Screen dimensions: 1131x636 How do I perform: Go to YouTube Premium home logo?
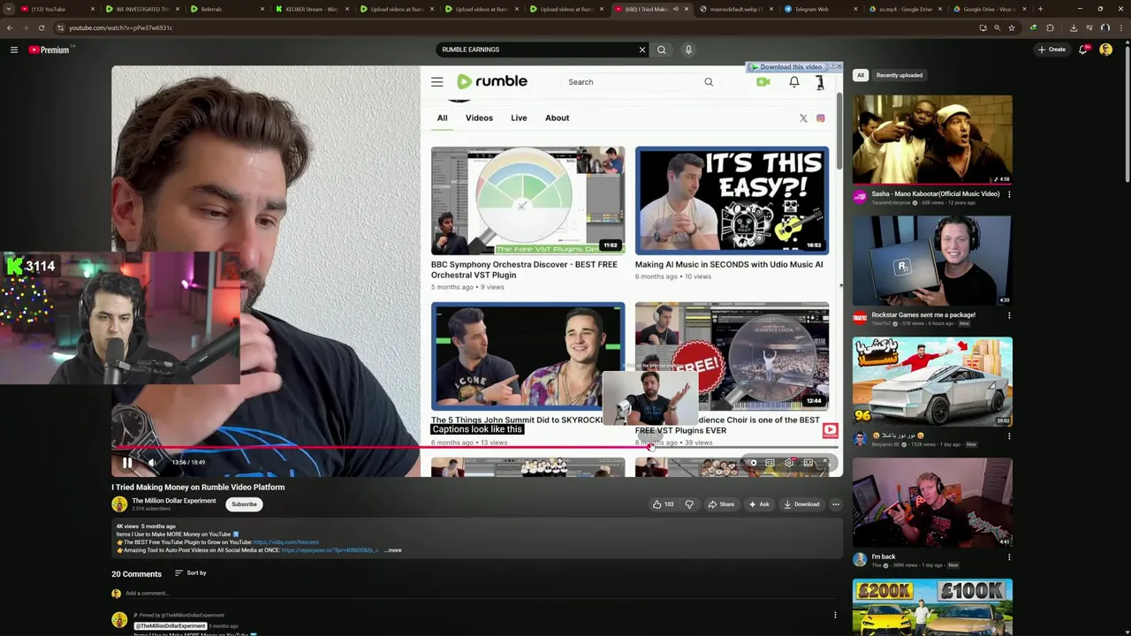tap(49, 49)
